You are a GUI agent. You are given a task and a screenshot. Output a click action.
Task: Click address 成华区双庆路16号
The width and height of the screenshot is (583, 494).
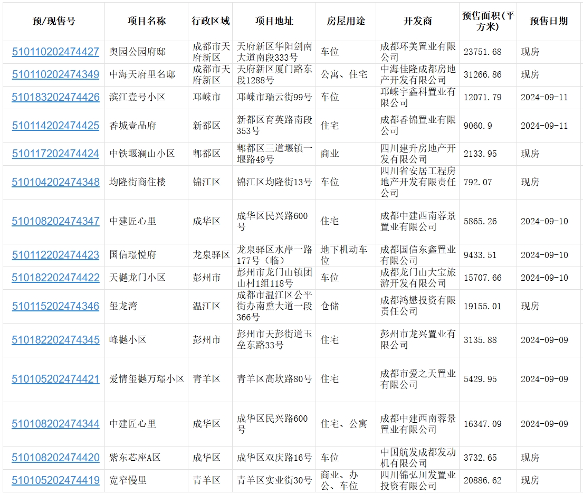click(274, 458)
